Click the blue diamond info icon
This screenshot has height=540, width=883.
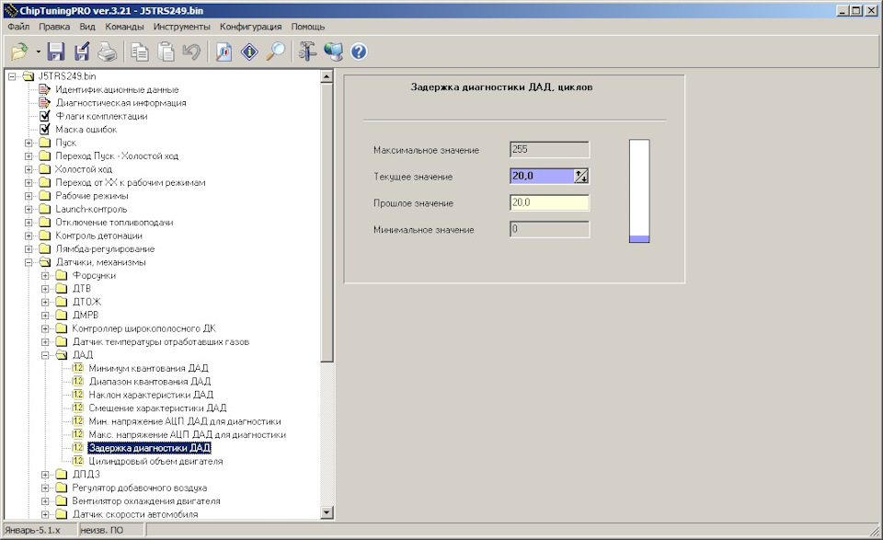coord(249,52)
